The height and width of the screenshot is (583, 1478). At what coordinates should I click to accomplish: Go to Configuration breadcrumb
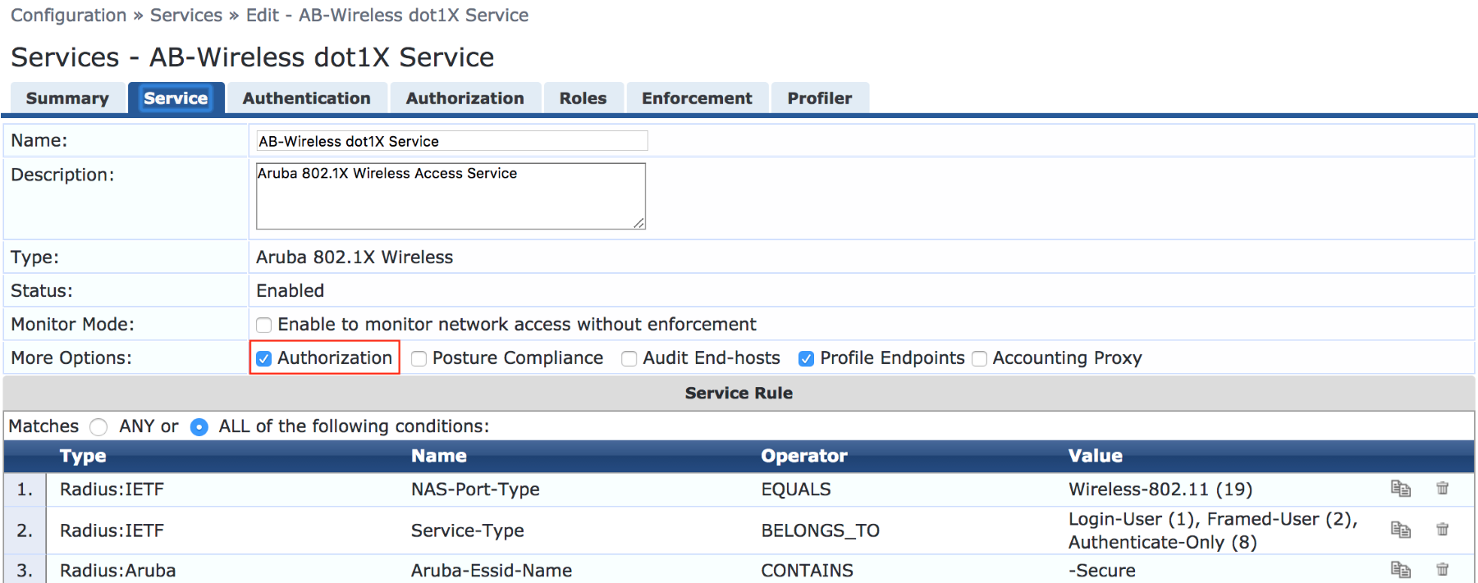(x=69, y=16)
